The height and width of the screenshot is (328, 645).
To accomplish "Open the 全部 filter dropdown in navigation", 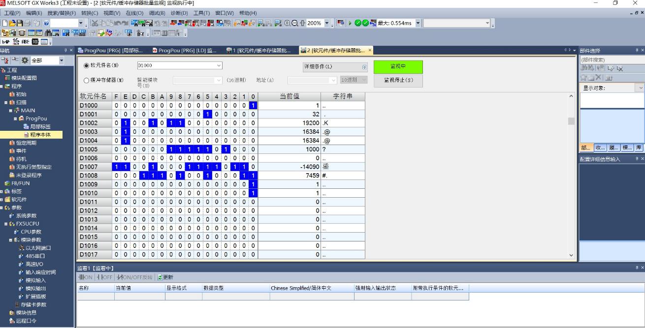I will (61, 60).
